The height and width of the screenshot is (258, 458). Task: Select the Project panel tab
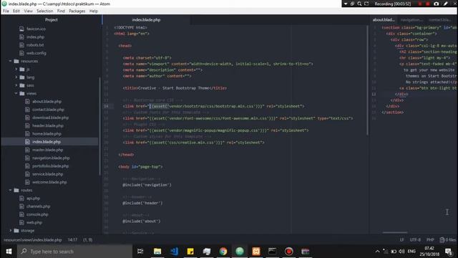[x=51, y=19]
